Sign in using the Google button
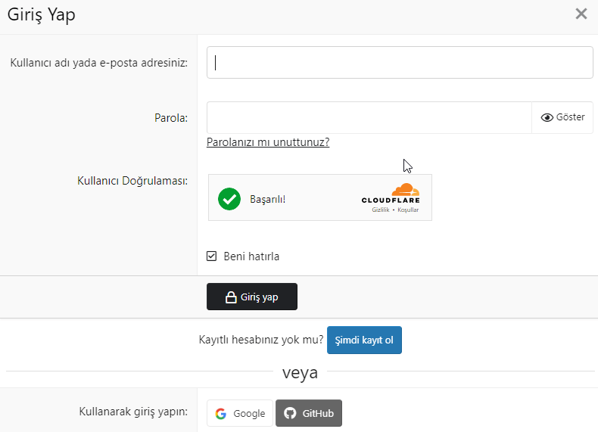 click(239, 413)
